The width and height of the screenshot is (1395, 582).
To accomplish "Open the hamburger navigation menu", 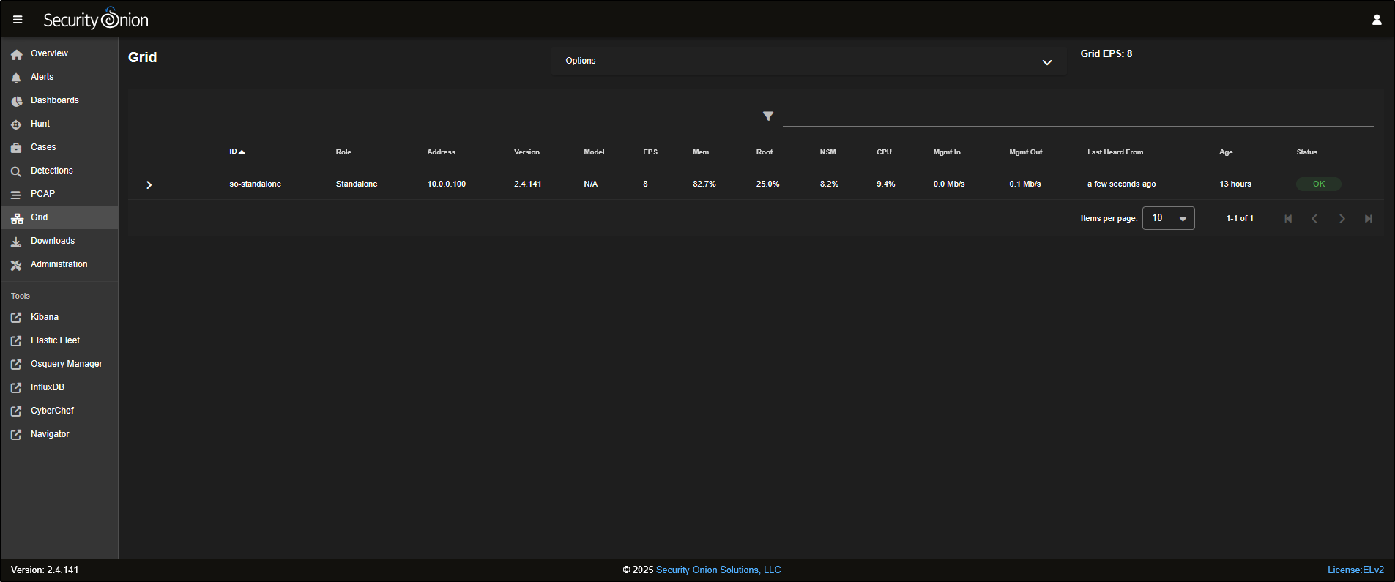I will pyautogui.click(x=18, y=20).
